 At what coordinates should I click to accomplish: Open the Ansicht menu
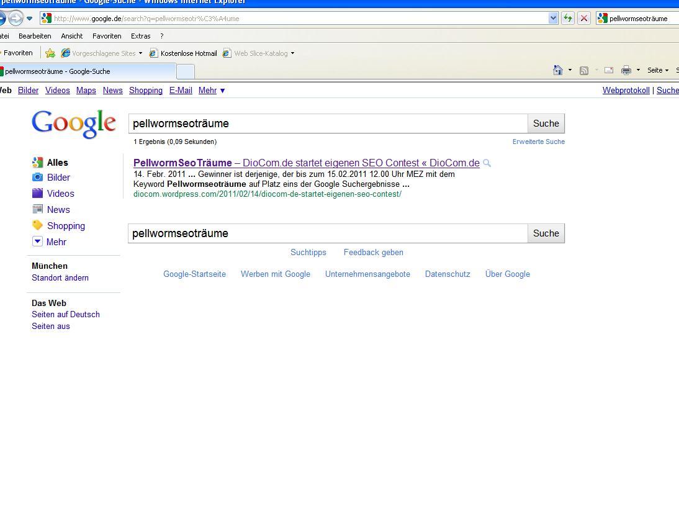tap(71, 36)
